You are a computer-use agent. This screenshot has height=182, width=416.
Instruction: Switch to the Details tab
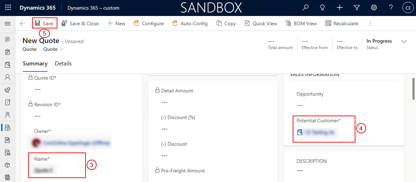coord(63,64)
